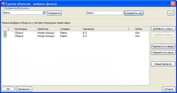Open the балки filter dropdown arrow
Screen dimensions: 177x93
(x=44, y=13)
